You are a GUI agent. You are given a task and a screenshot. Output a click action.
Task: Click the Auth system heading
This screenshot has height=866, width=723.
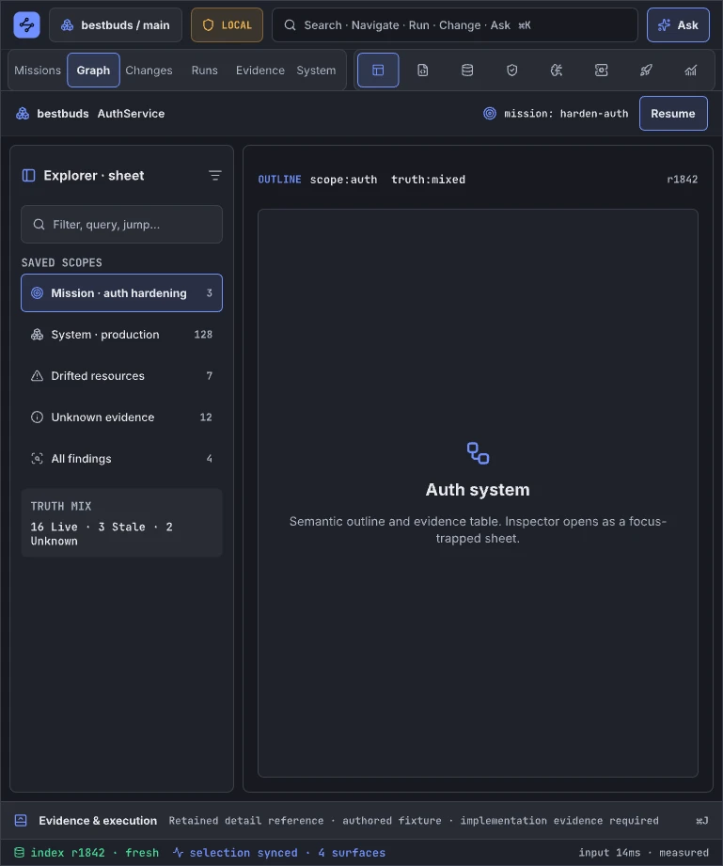pos(478,489)
